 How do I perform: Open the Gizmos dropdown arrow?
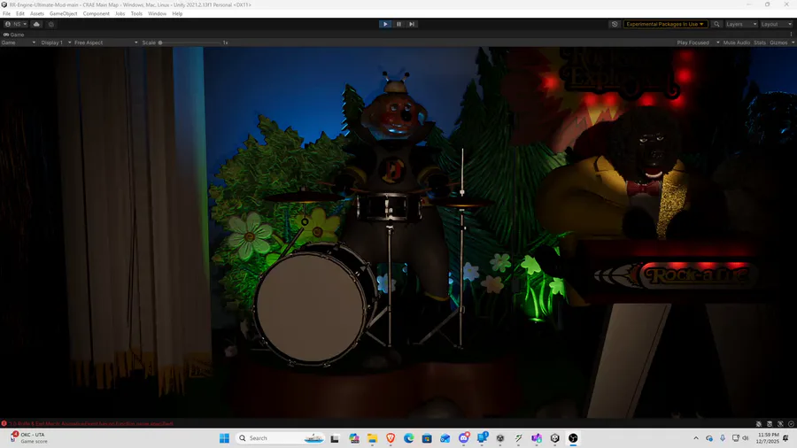793,42
